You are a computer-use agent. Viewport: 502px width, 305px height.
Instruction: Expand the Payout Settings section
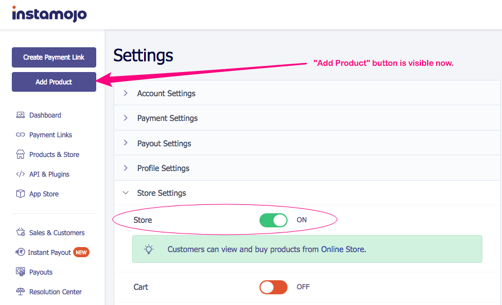pos(307,143)
